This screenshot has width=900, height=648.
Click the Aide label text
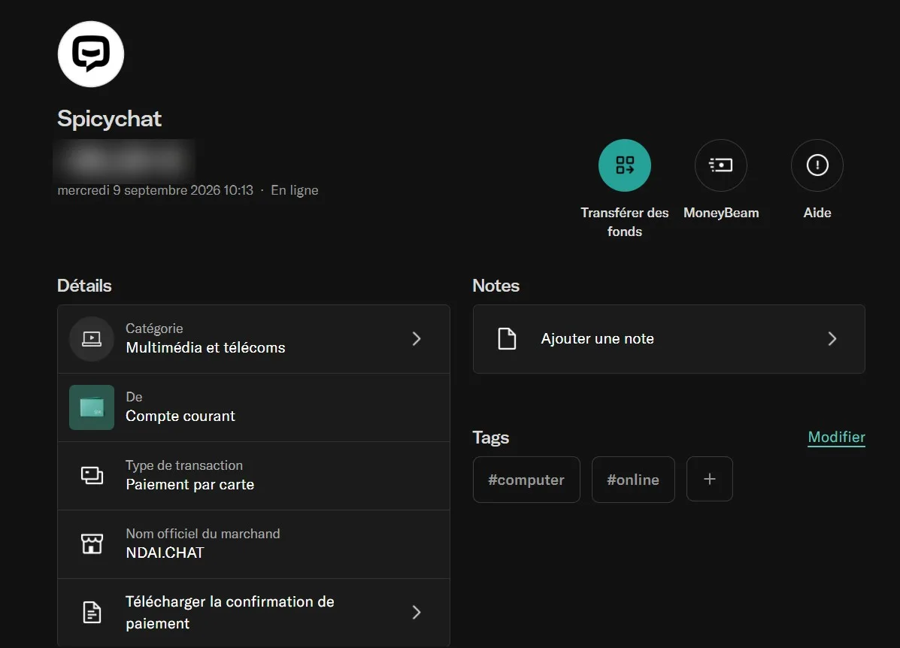tap(817, 213)
